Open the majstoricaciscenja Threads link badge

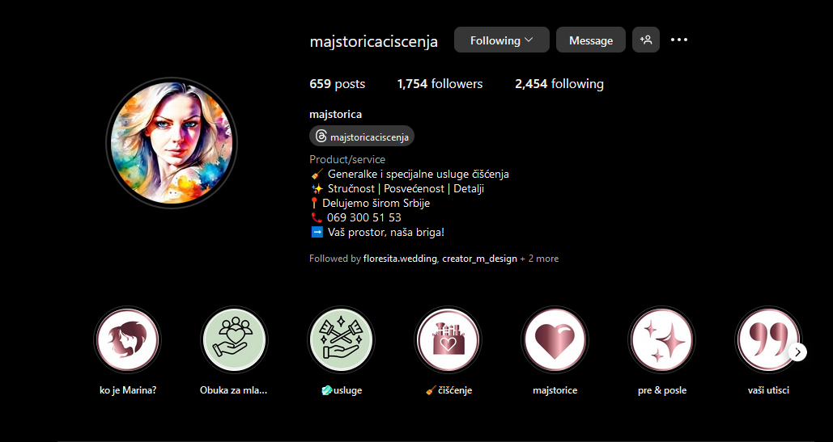[362, 137]
